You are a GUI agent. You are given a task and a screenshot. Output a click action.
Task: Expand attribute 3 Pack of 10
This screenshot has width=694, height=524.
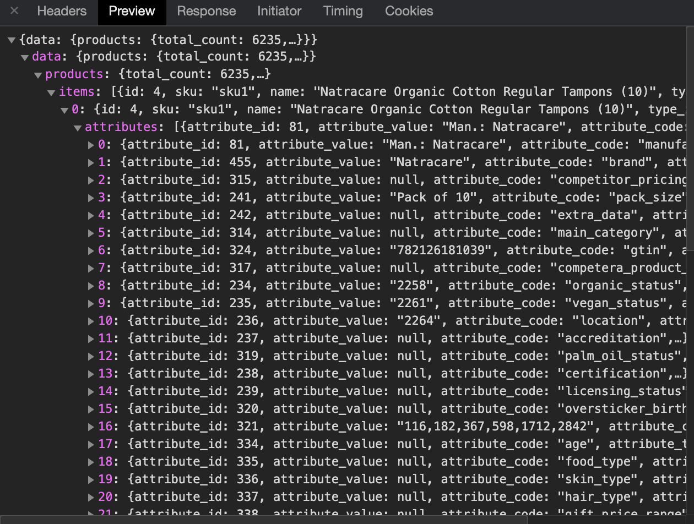pos(91,198)
